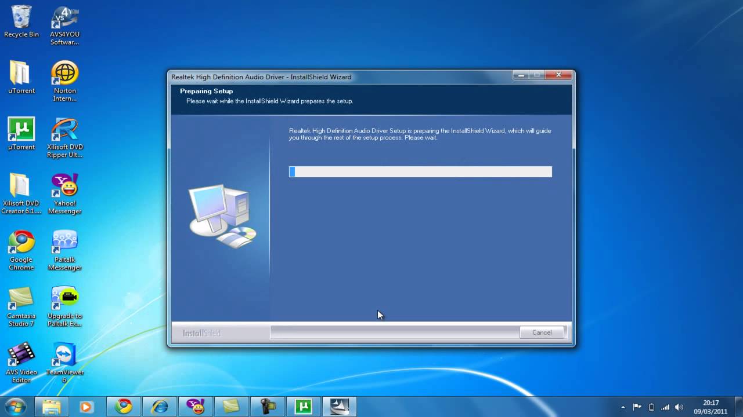The height and width of the screenshot is (417, 743).
Task: Click the InstallShield setup taskbar item
Action: [339, 407]
